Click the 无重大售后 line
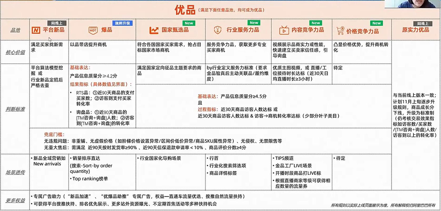Image resolution: width=441 pixels, height=211 pixels. [x=145, y=148]
